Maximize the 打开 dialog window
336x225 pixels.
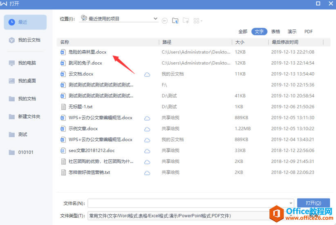(318, 3)
